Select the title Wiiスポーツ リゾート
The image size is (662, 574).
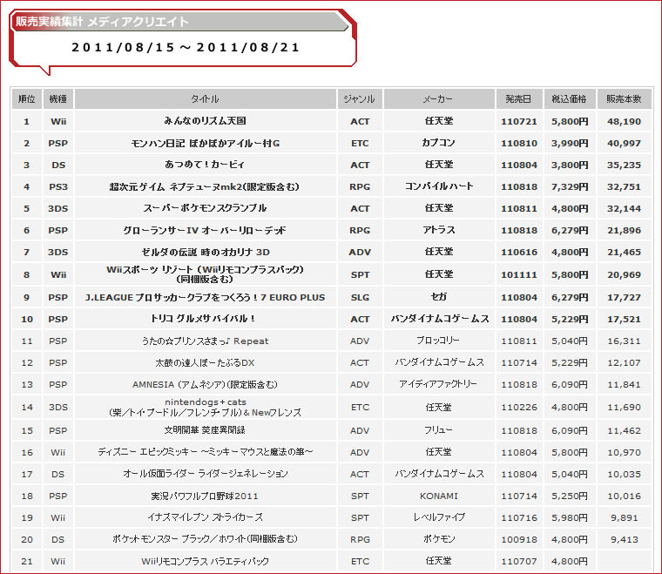(150, 269)
